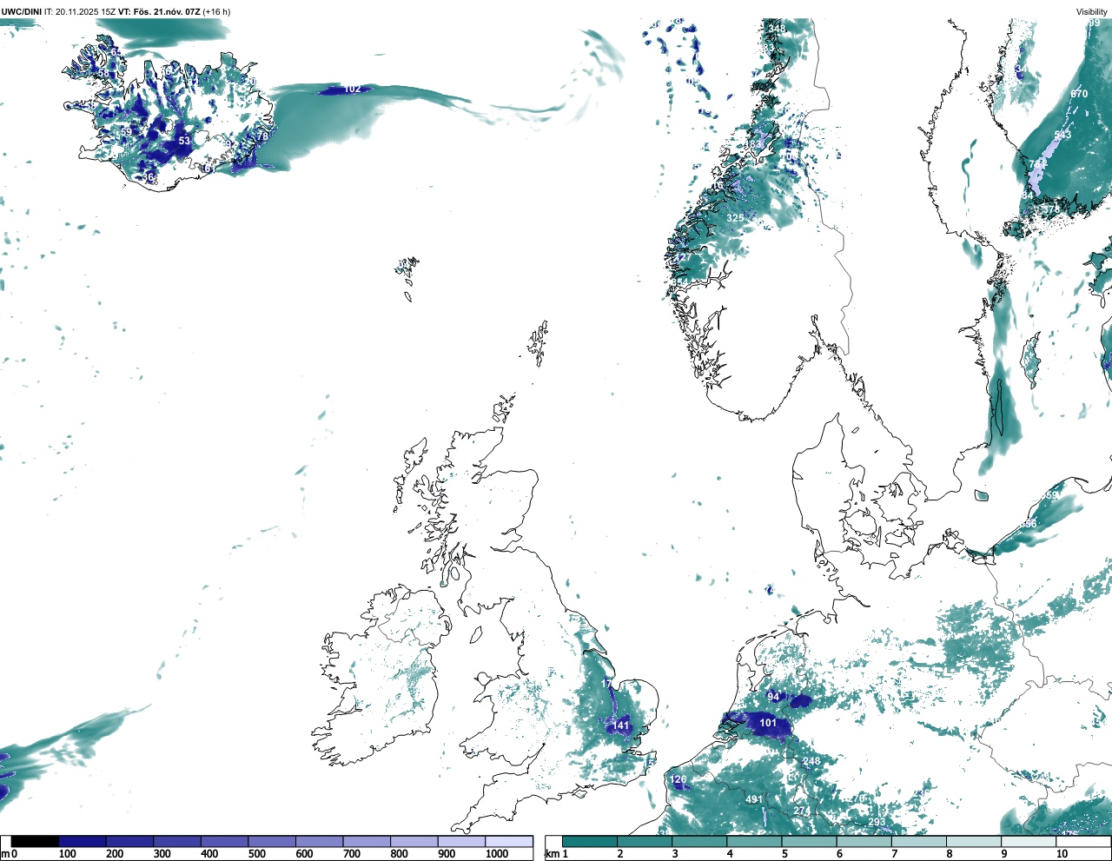
Task: Click the black 0–100 m legend swatch
Action: (x=36, y=841)
